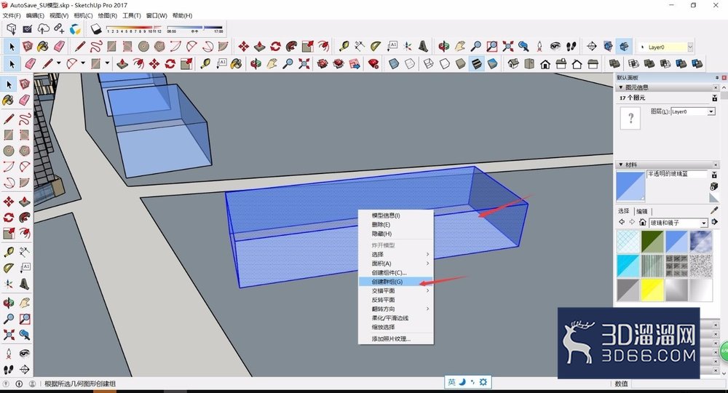Toggle the highlighted Shaded With Textures style
Viewport: 728px width, 393px height.
[476, 63]
